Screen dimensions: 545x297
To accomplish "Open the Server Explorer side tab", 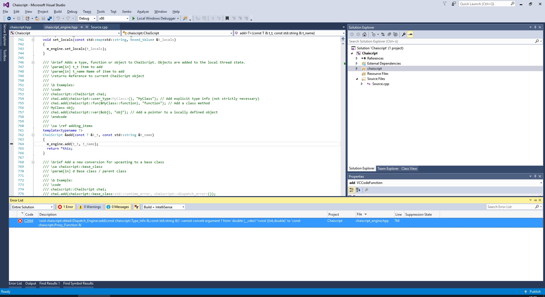I will 5,35.
